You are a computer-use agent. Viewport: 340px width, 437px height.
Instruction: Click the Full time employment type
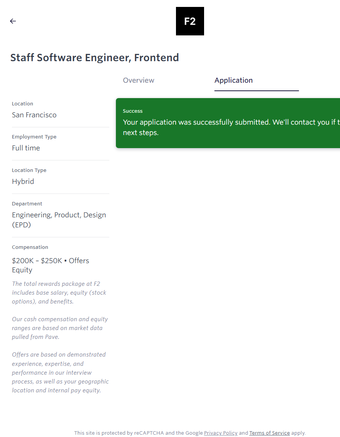(26, 148)
